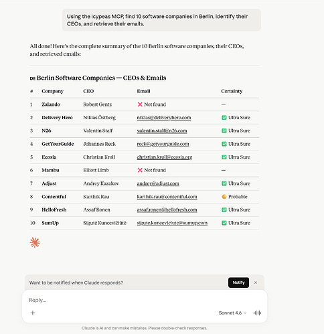Open the valentin.stalf@n26.com email link
This screenshot has height=334, width=324.
point(162,131)
